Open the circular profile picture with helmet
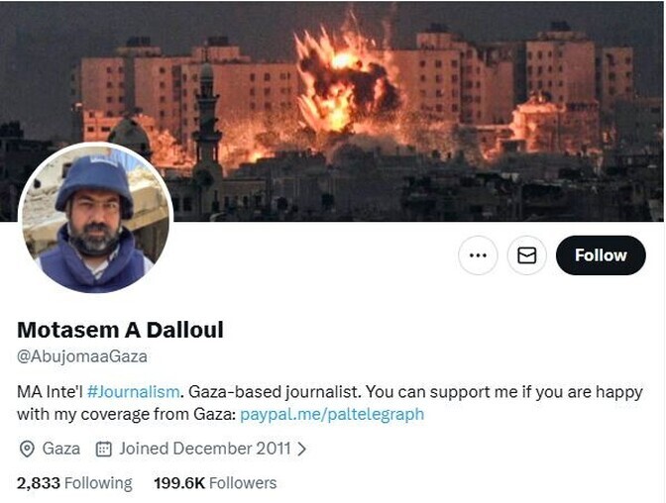Viewport: 666px width, 503px height. click(x=96, y=218)
